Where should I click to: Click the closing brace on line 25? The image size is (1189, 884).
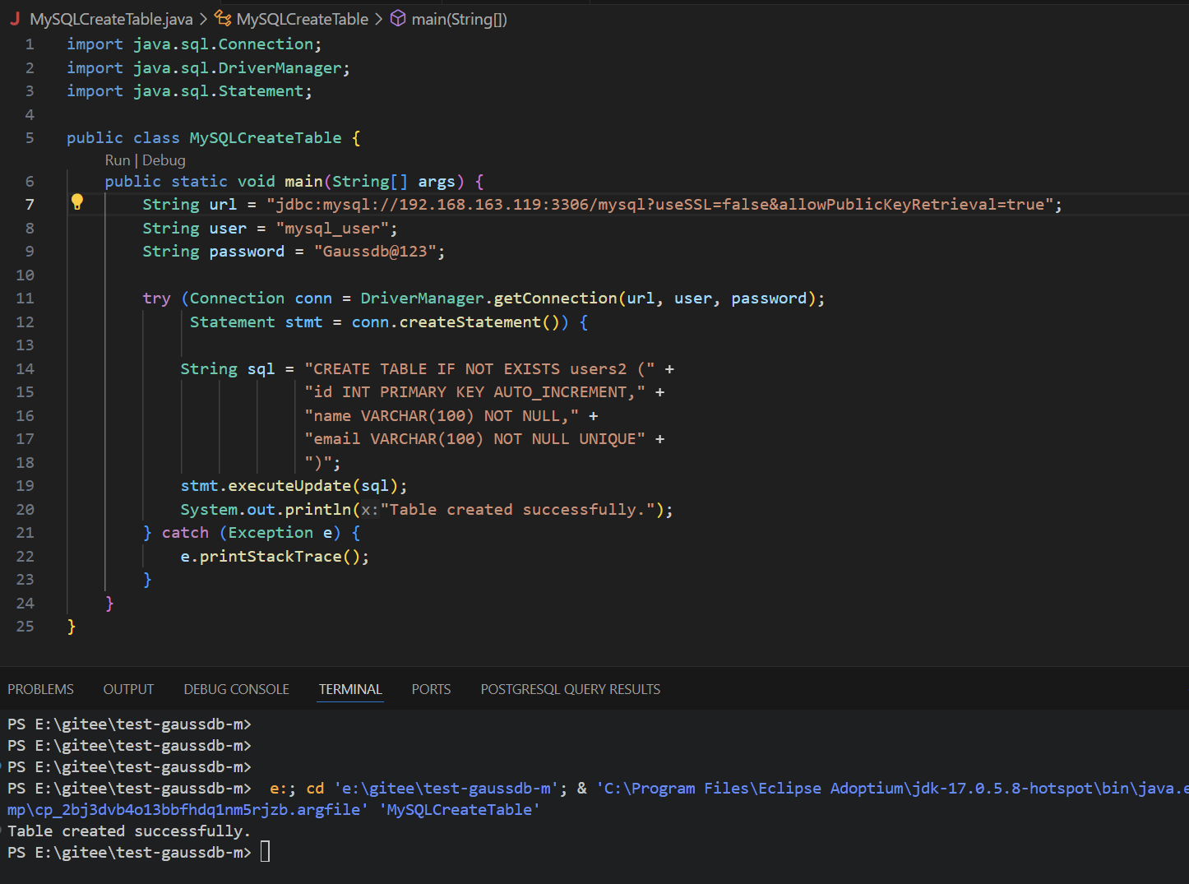[72, 626]
